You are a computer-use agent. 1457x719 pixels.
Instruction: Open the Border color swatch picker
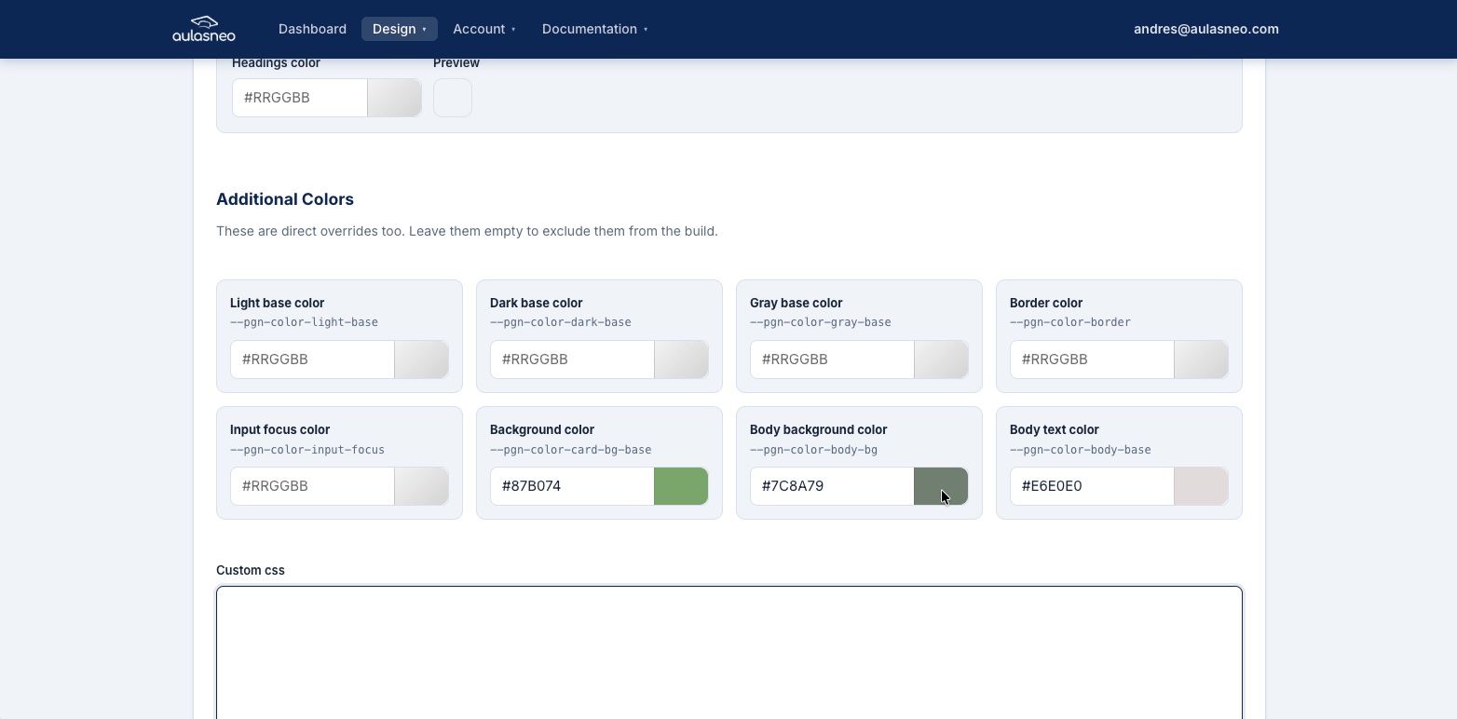[1201, 359]
